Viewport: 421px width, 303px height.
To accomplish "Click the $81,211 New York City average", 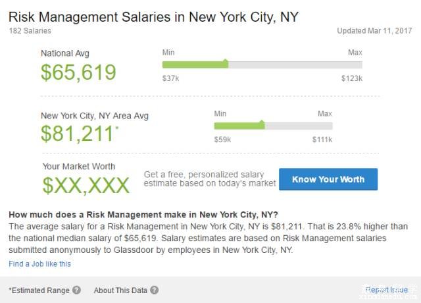I will pyautogui.click(x=77, y=134).
